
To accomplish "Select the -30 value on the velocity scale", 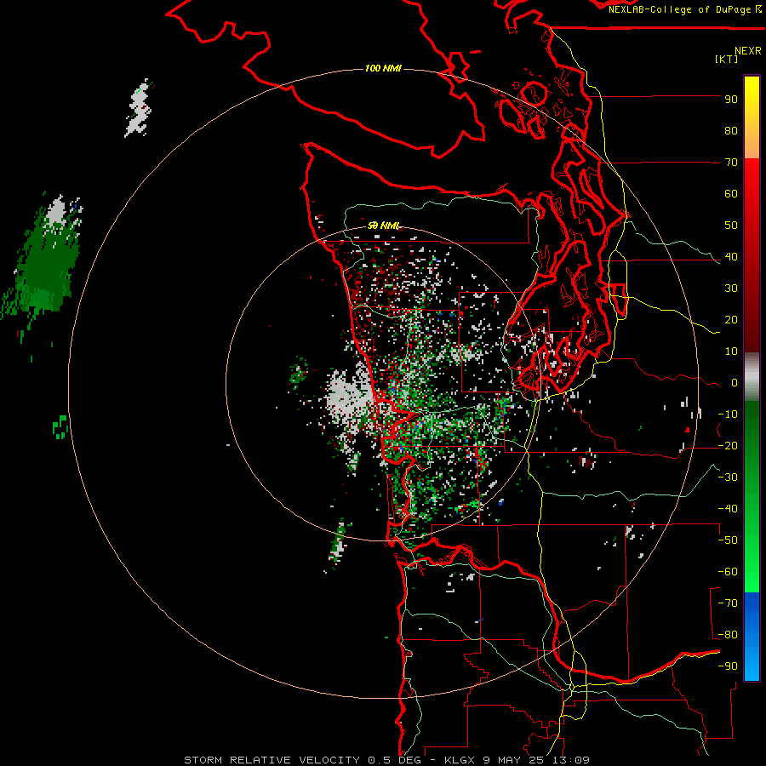I will 728,477.
